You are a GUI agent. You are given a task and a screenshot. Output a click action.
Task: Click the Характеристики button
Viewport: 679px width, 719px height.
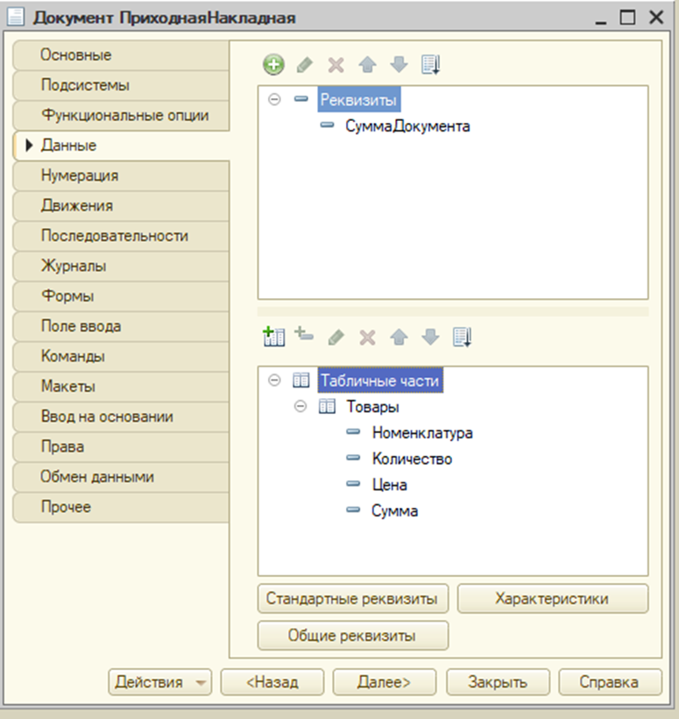[553, 598]
